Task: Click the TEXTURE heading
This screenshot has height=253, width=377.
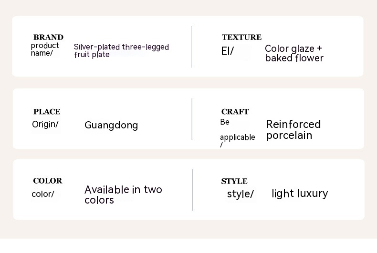Action: [x=241, y=37]
